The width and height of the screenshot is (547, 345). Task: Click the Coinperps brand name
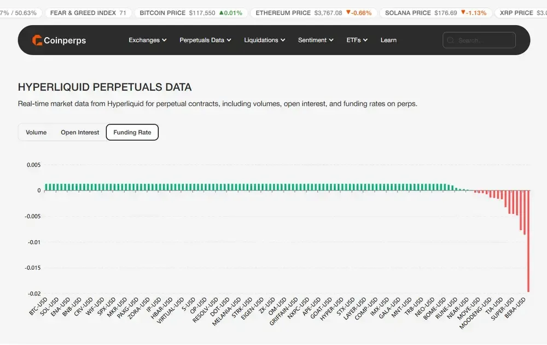(65, 40)
